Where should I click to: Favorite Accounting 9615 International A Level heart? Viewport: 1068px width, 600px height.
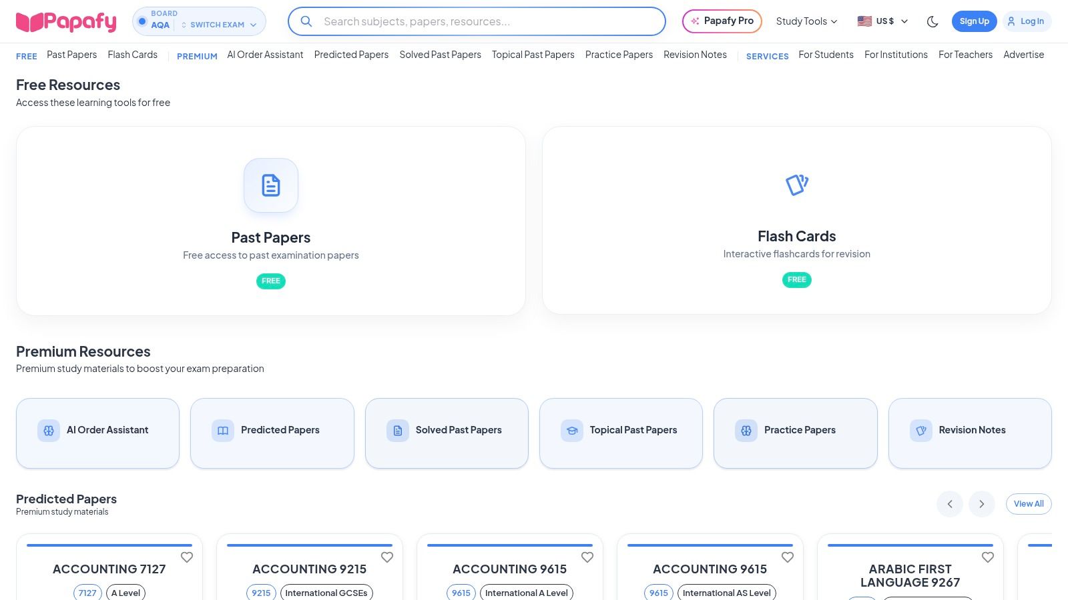[587, 557]
